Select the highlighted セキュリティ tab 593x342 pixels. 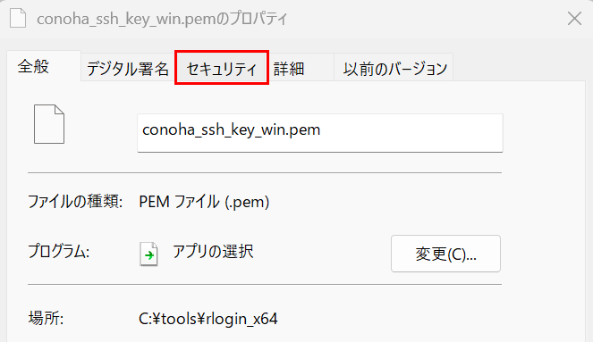[x=222, y=68]
